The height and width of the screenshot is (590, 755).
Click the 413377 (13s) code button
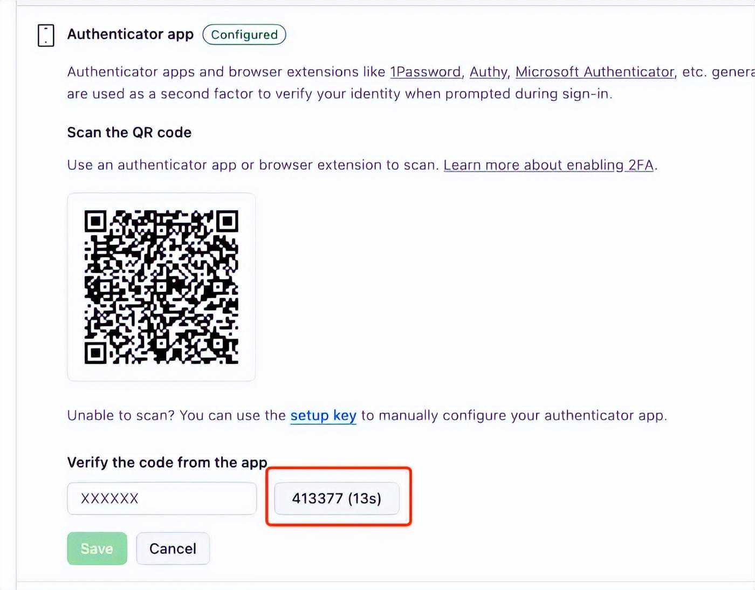coord(337,498)
